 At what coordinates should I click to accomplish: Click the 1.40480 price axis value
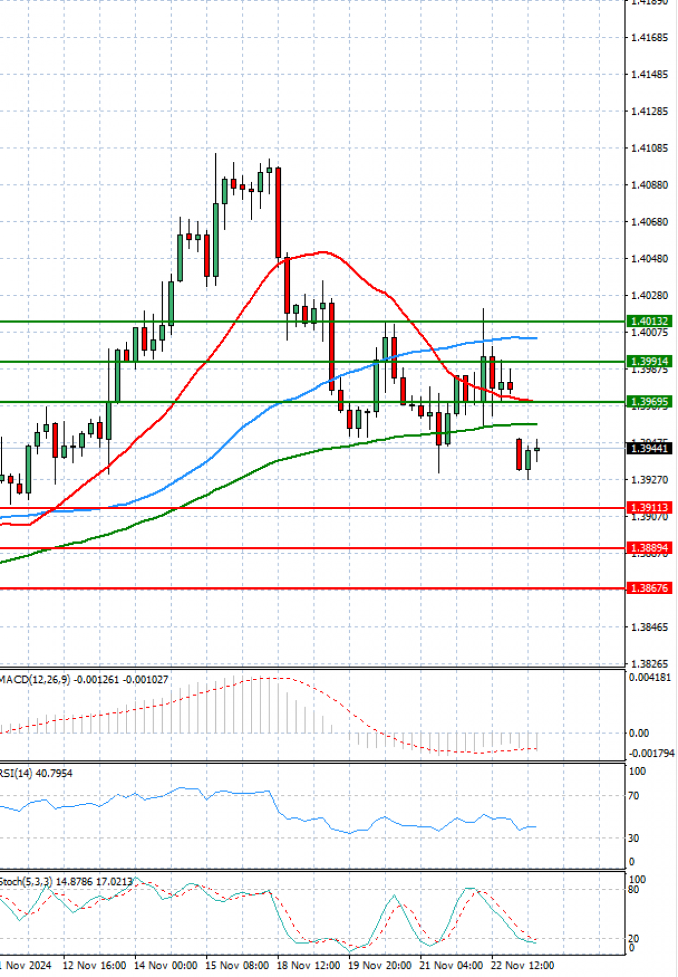click(649, 259)
